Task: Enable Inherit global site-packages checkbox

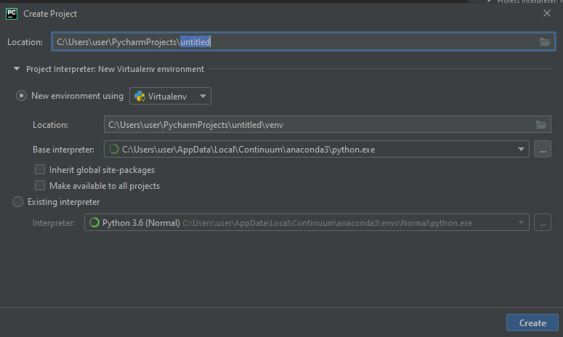Action: 41,170
